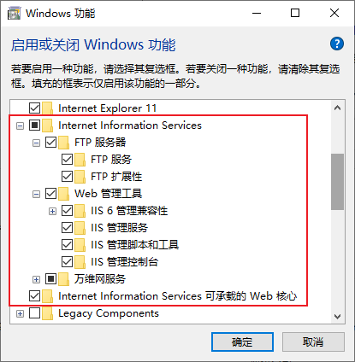
Task: Click the Web 管理工具 folder icon
Action: (63, 194)
